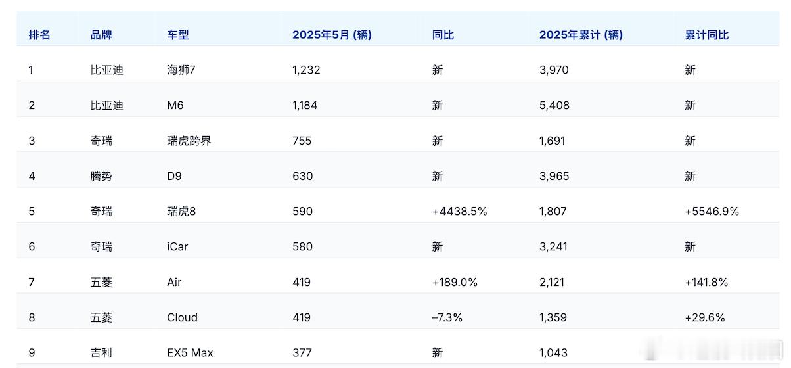
Task: Click rank number 5 in 瑞虎8 row
Action: [31, 212]
